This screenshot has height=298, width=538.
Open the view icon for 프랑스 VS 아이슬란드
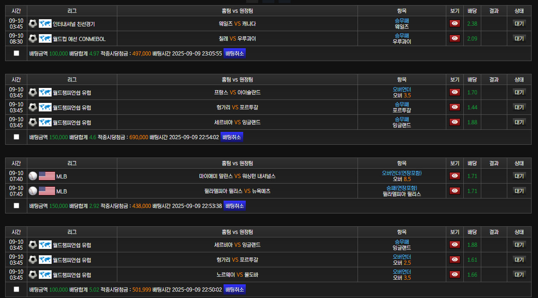454,92
